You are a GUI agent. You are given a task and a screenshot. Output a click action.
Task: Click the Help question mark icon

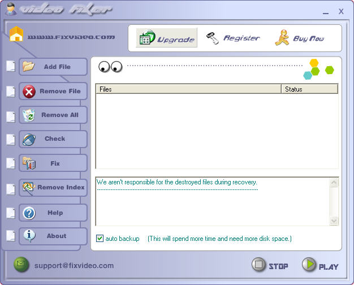click(29, 213)
